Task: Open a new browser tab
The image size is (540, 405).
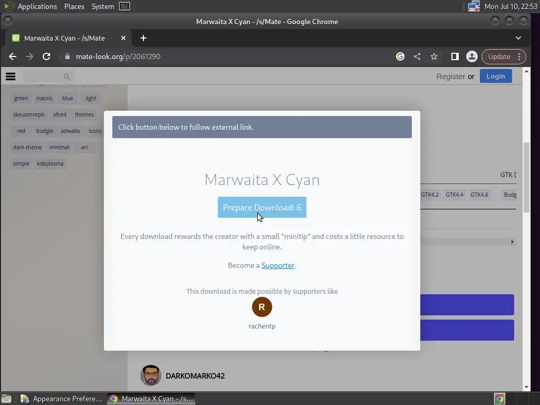Action: [143, 38]
